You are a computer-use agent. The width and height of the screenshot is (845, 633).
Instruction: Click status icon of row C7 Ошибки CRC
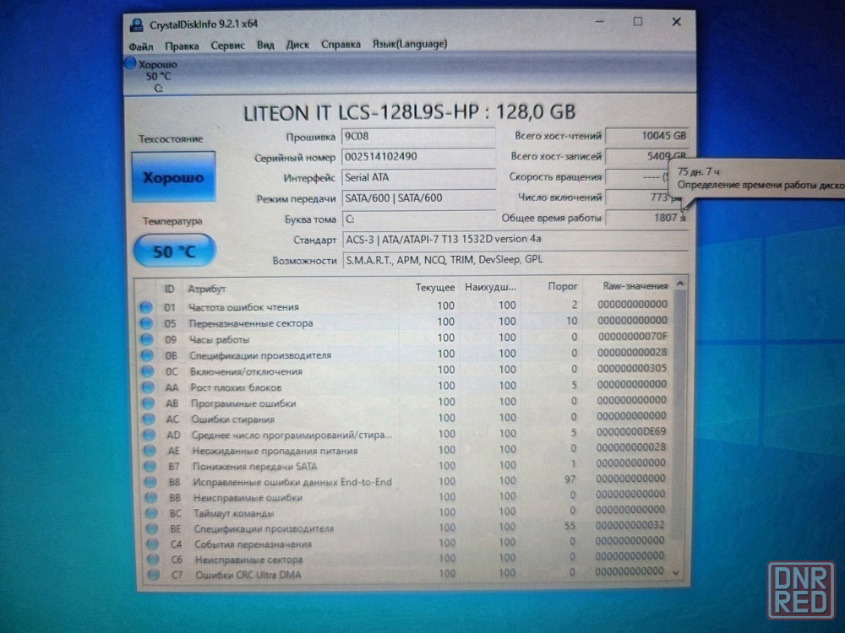[x=154, y=574]
